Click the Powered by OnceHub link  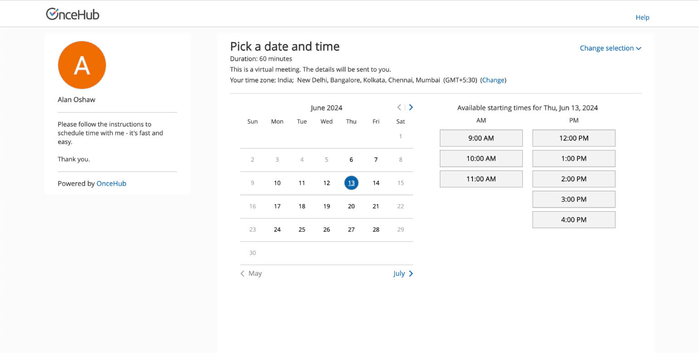coord(111,183)
